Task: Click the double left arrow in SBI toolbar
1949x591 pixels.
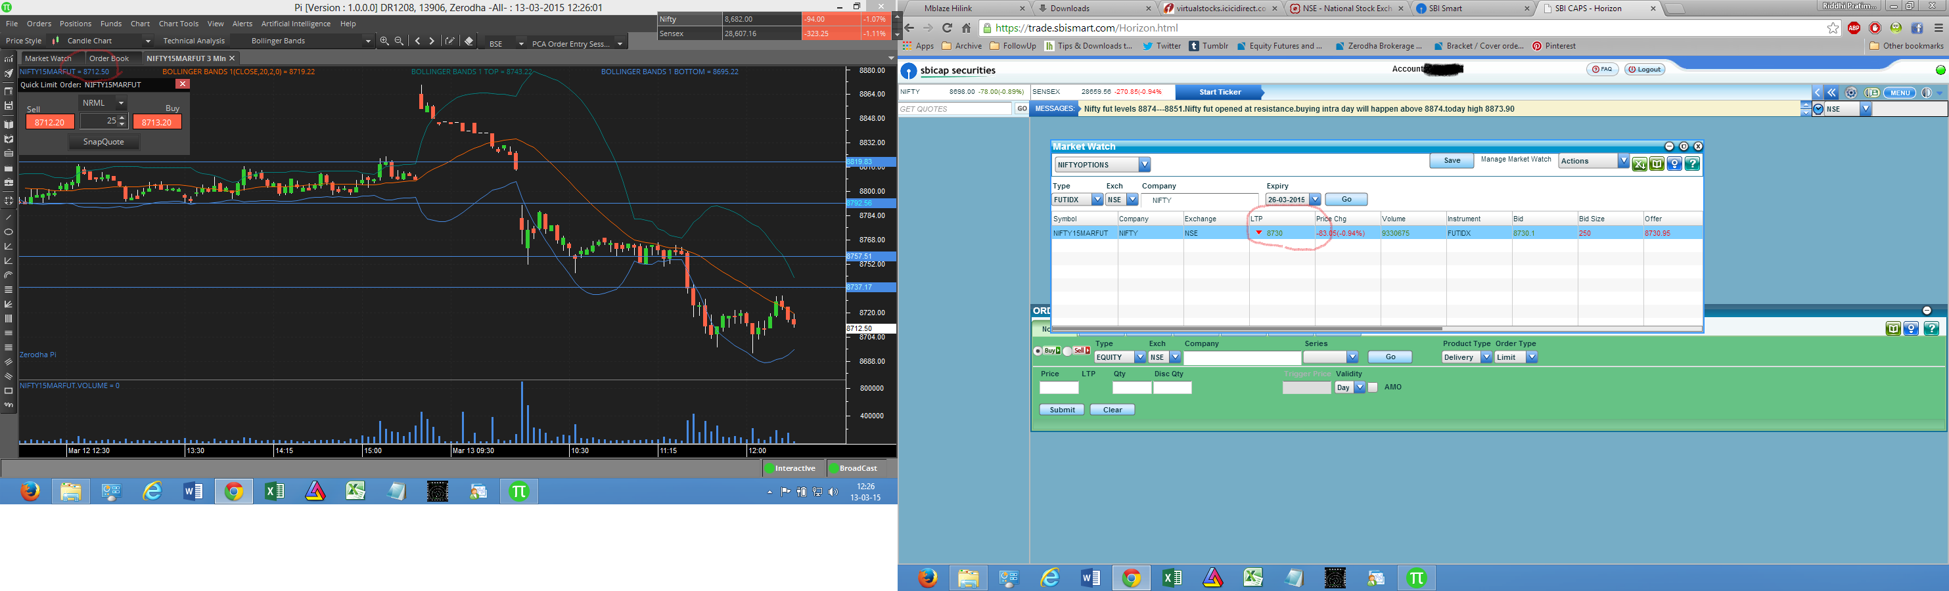Action: tap(1832, 93)
